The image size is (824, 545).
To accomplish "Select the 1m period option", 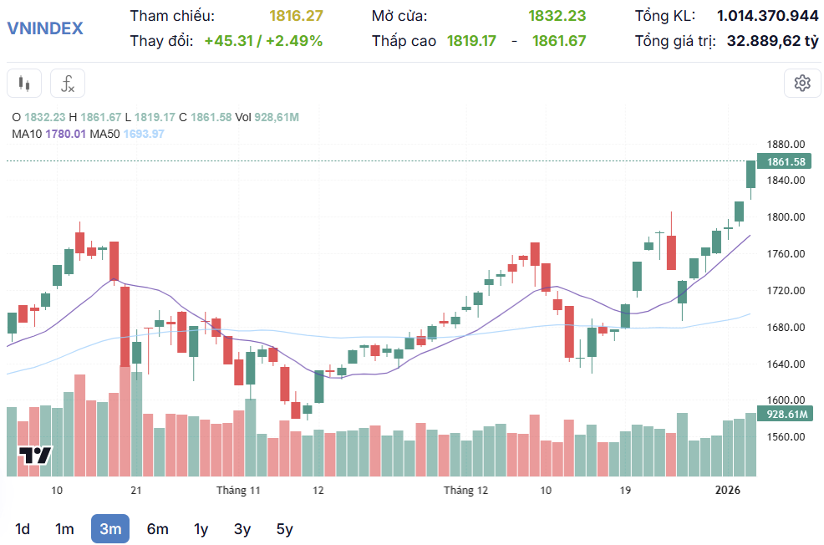I will coord(65,528).
